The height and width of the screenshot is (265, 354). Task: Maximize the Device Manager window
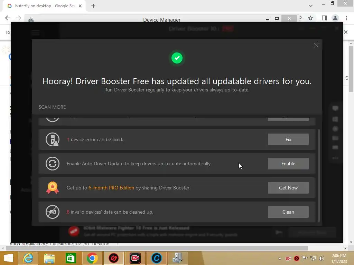click(x=277, y=19)
